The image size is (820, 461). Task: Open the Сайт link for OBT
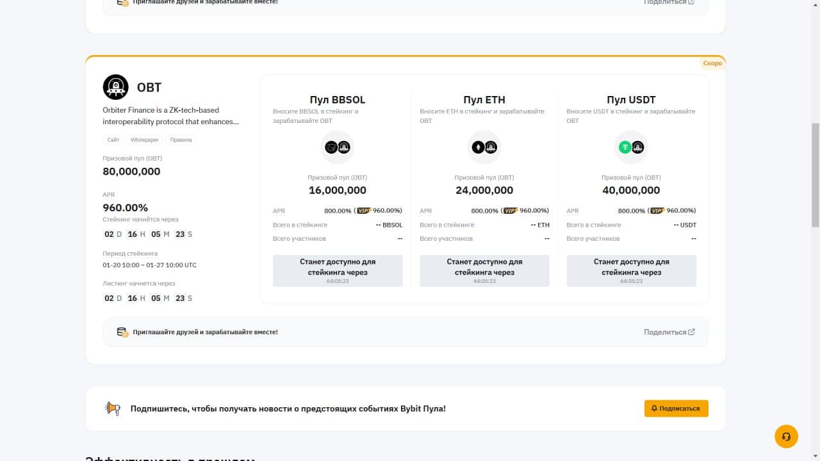pos(113,140)
